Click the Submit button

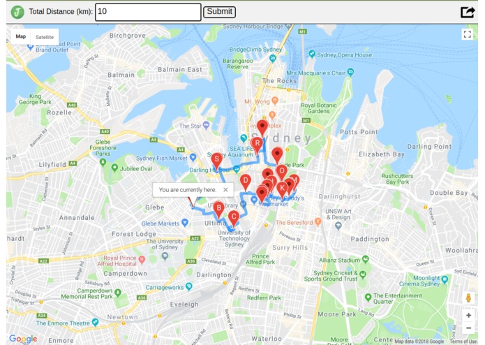click(x=219, y=12)
